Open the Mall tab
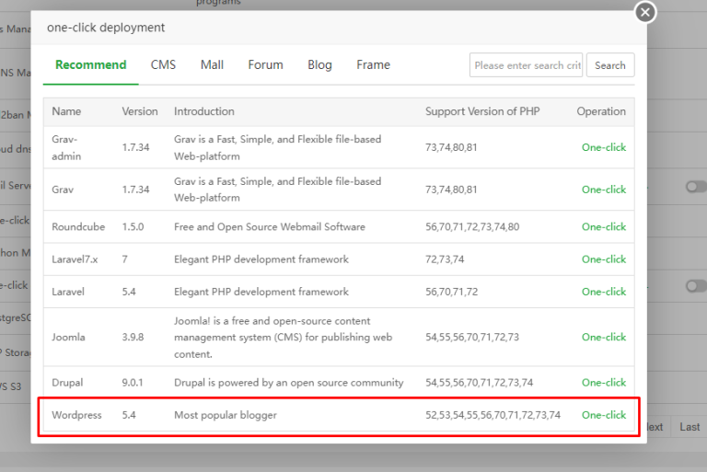 pyautogui.click(x=212, y=65)
